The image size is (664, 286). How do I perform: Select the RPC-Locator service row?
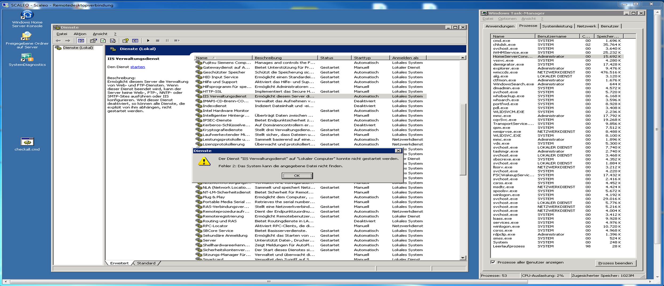[311, 226]
